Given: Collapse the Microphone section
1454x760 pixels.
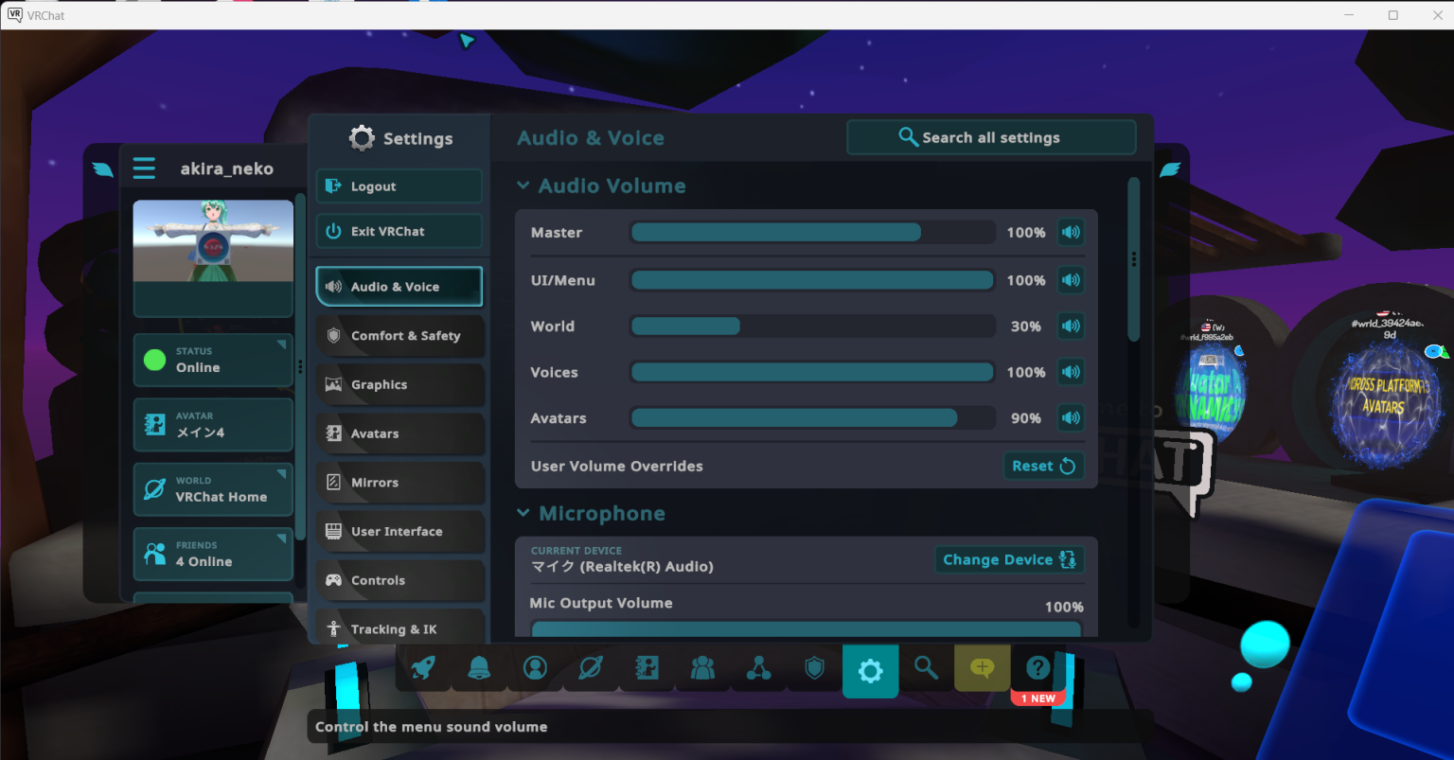Looking at the screenshot, I should click(523, 514).
